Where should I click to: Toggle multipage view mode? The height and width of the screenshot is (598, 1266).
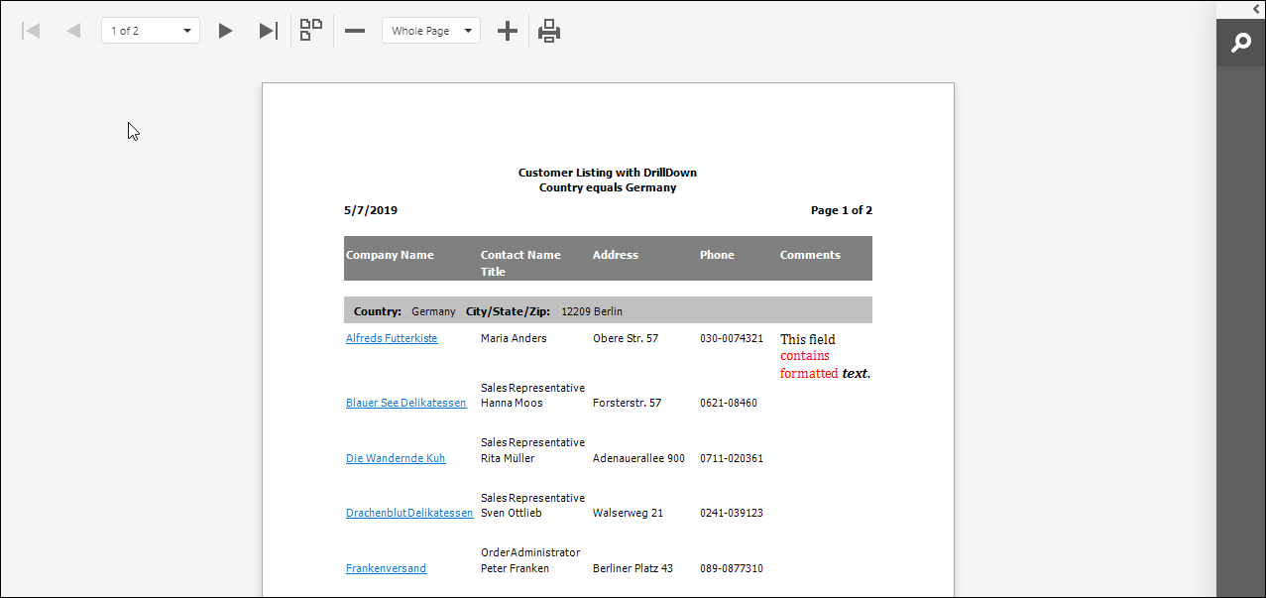pyautogui.click(x=311, y=31)
